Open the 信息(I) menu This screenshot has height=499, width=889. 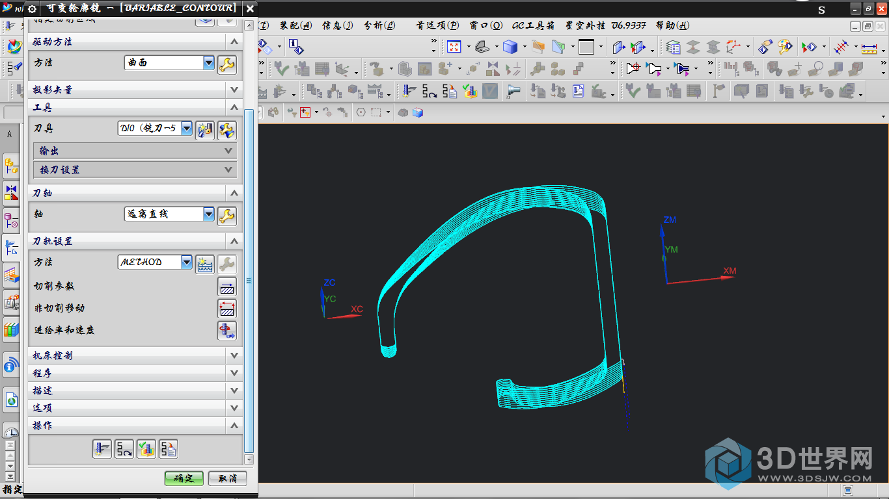(338, 25)
